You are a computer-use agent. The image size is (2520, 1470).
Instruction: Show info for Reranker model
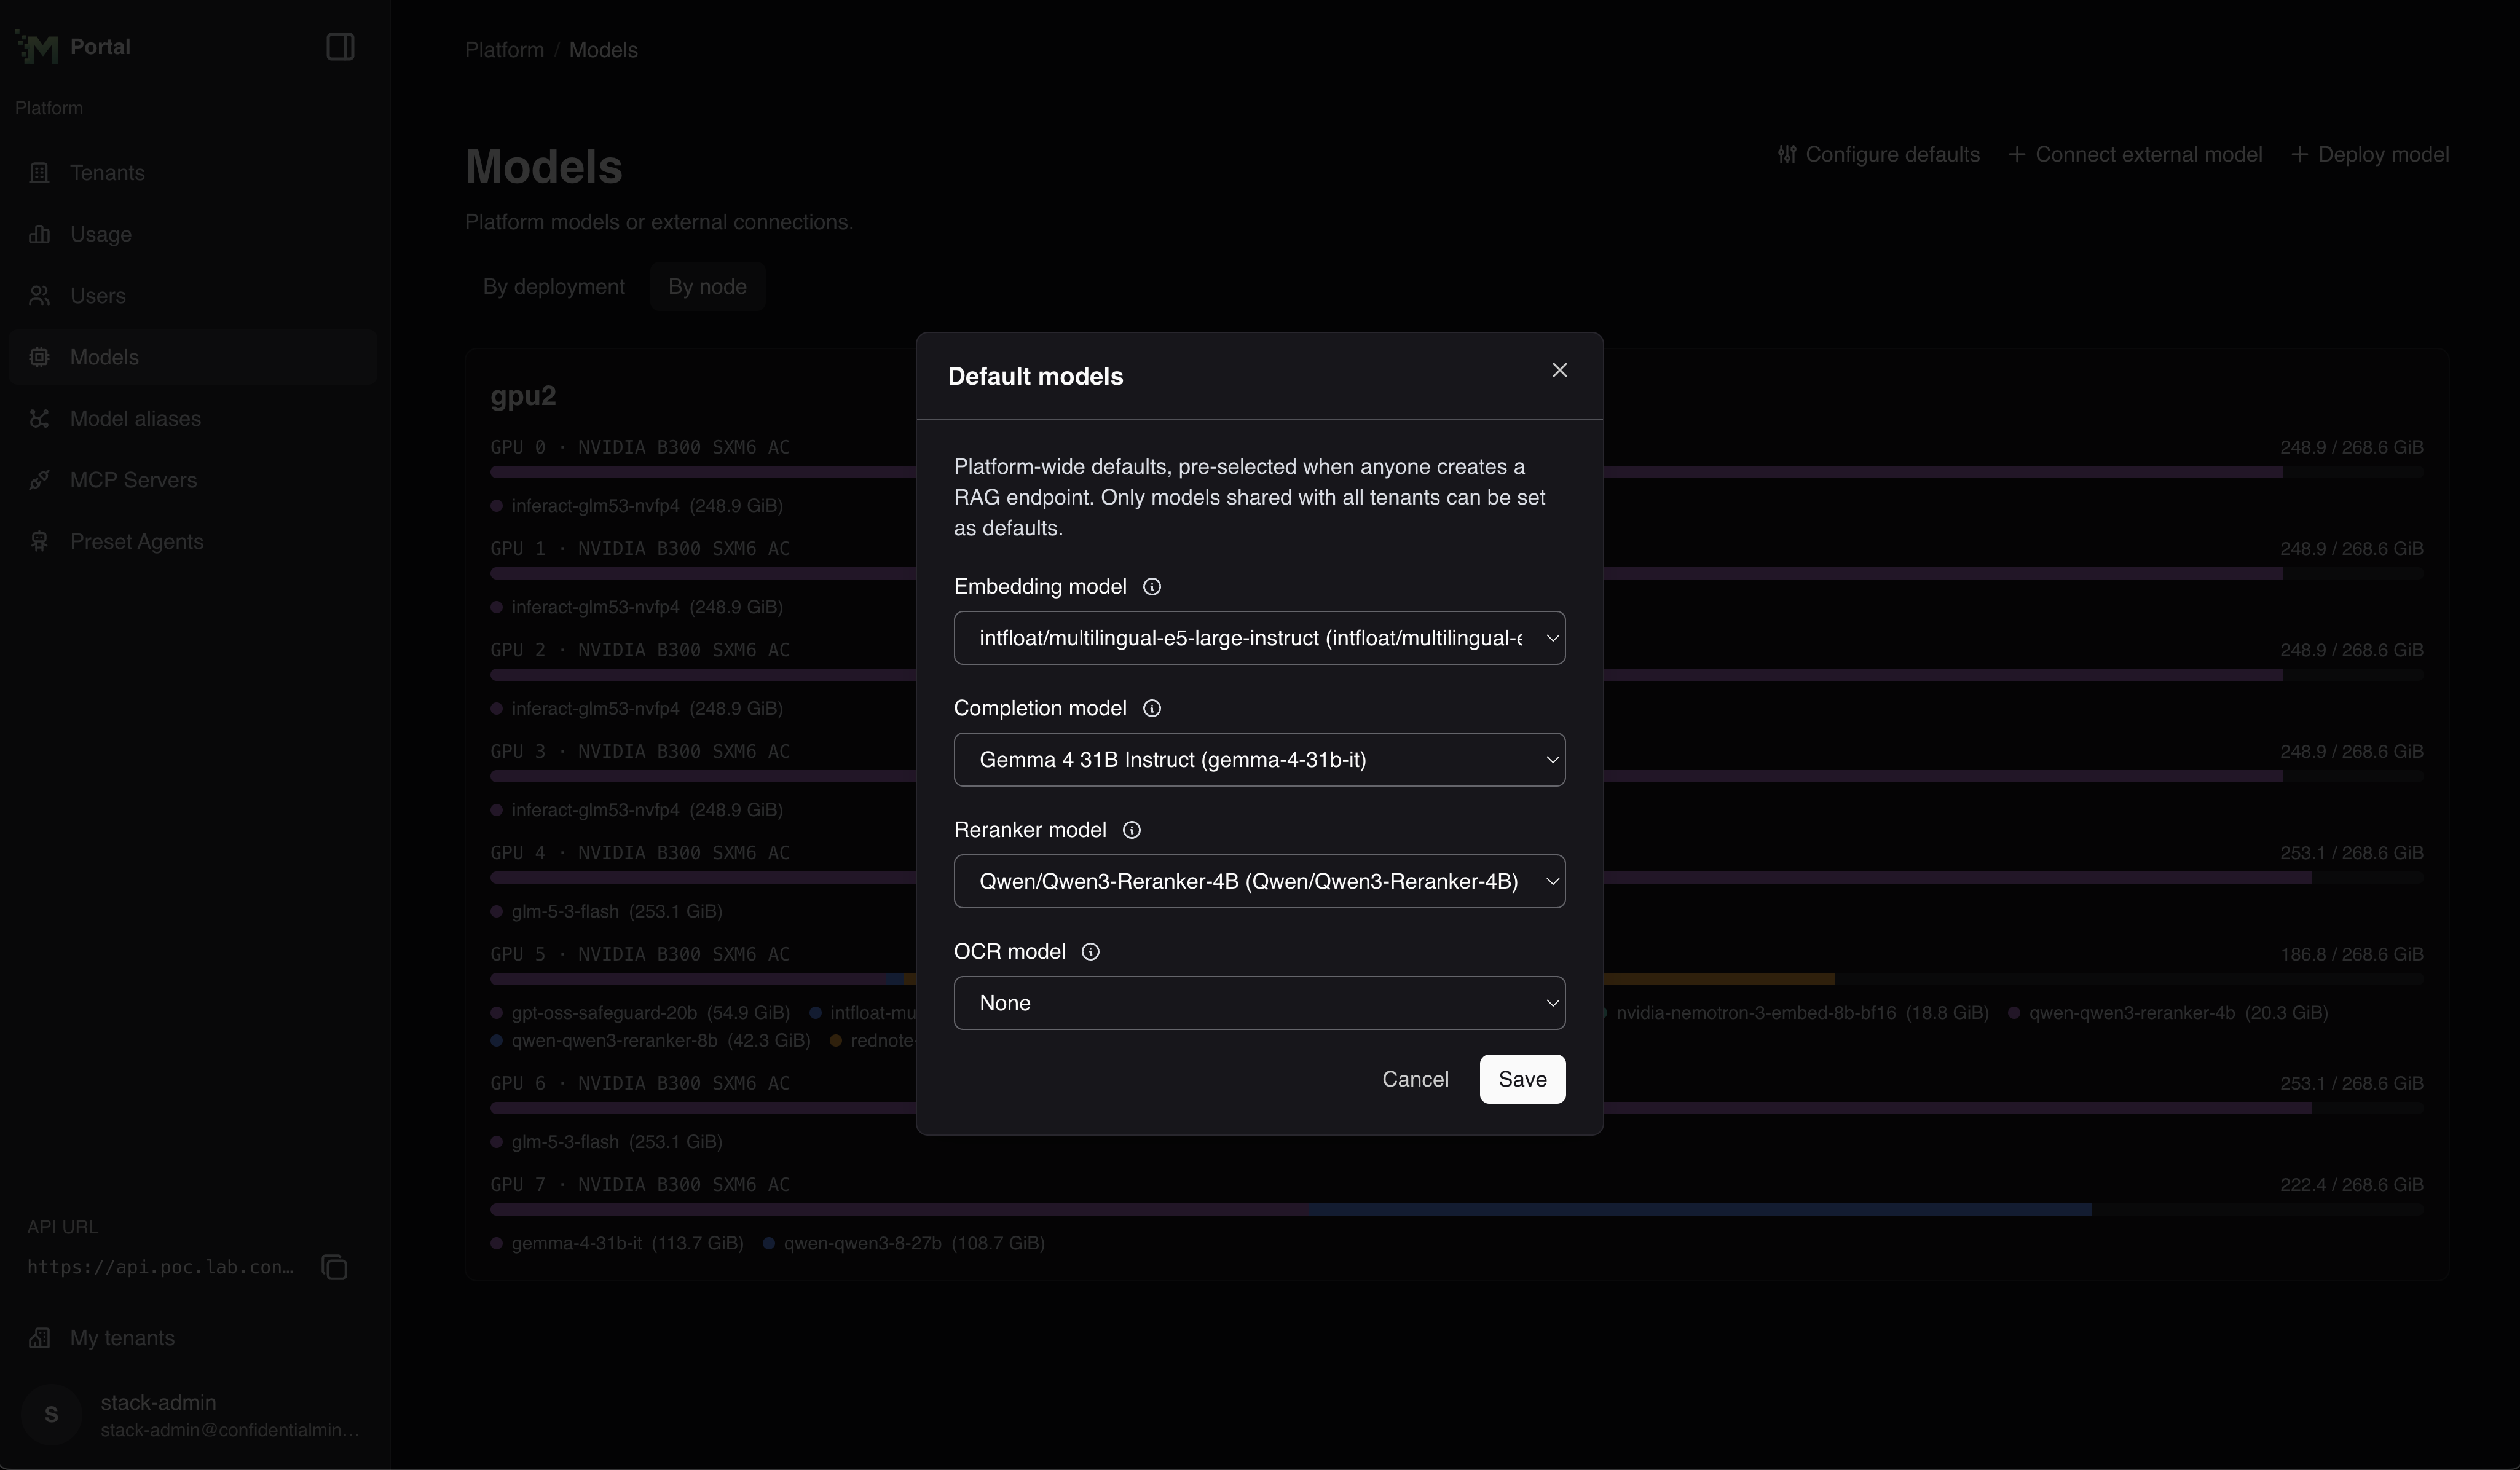[x=1132, y=830]
